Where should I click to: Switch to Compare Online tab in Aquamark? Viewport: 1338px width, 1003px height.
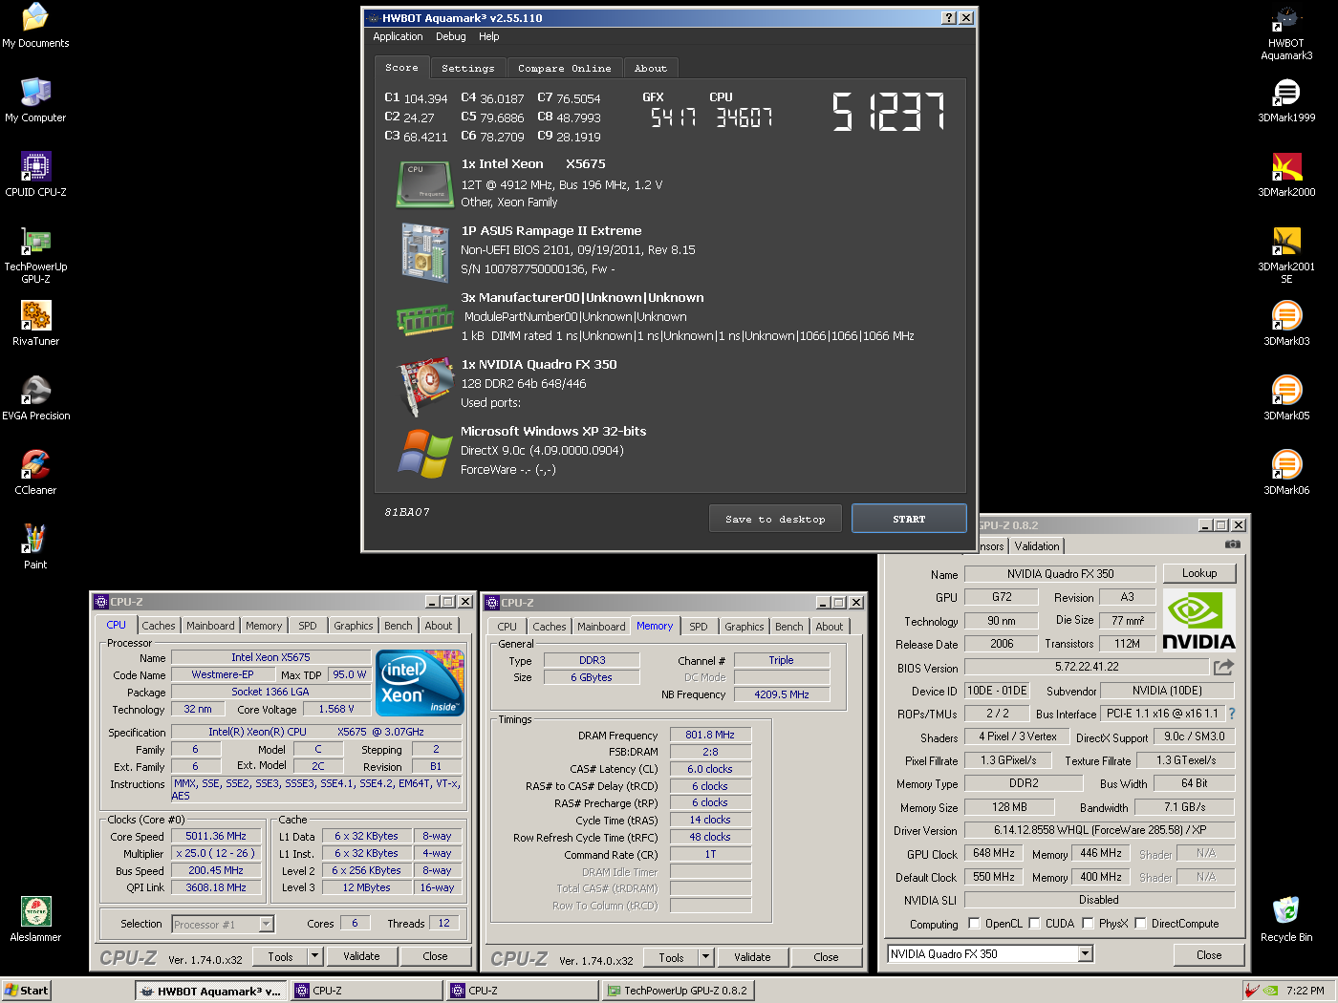click(x=564, y=69)
